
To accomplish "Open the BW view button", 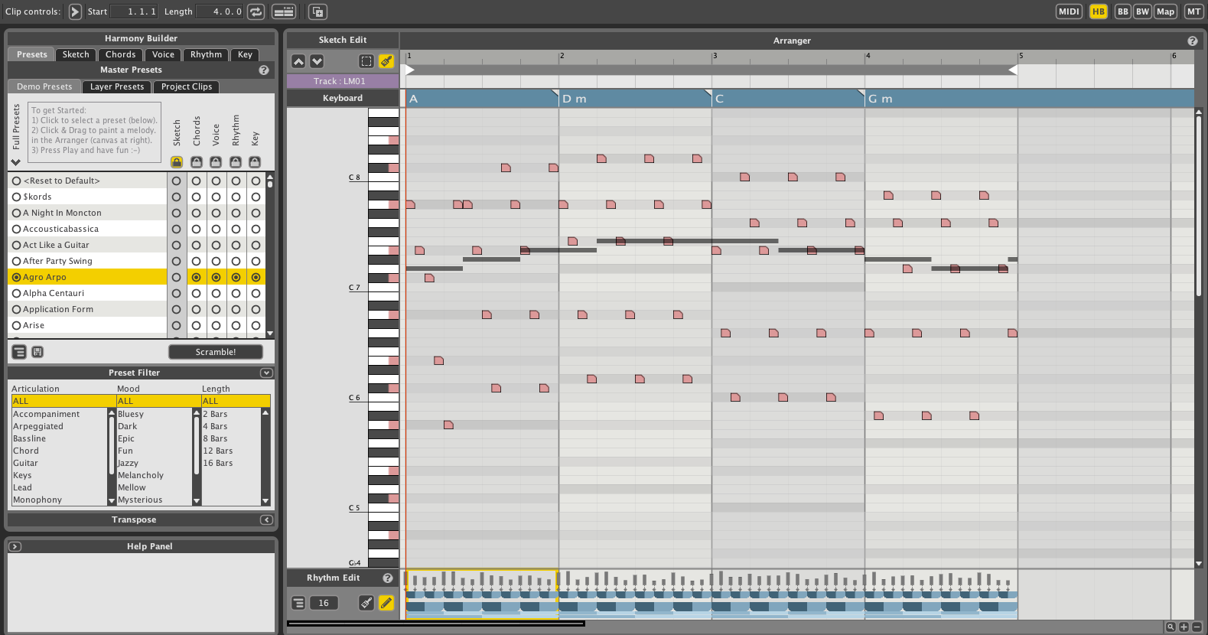I will [1142, 11].
